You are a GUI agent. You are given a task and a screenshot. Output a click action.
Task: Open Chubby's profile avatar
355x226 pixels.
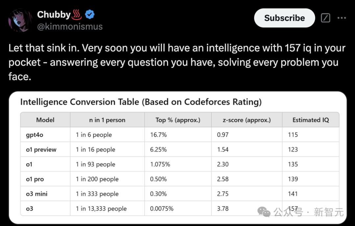click(x=20, y=20)
